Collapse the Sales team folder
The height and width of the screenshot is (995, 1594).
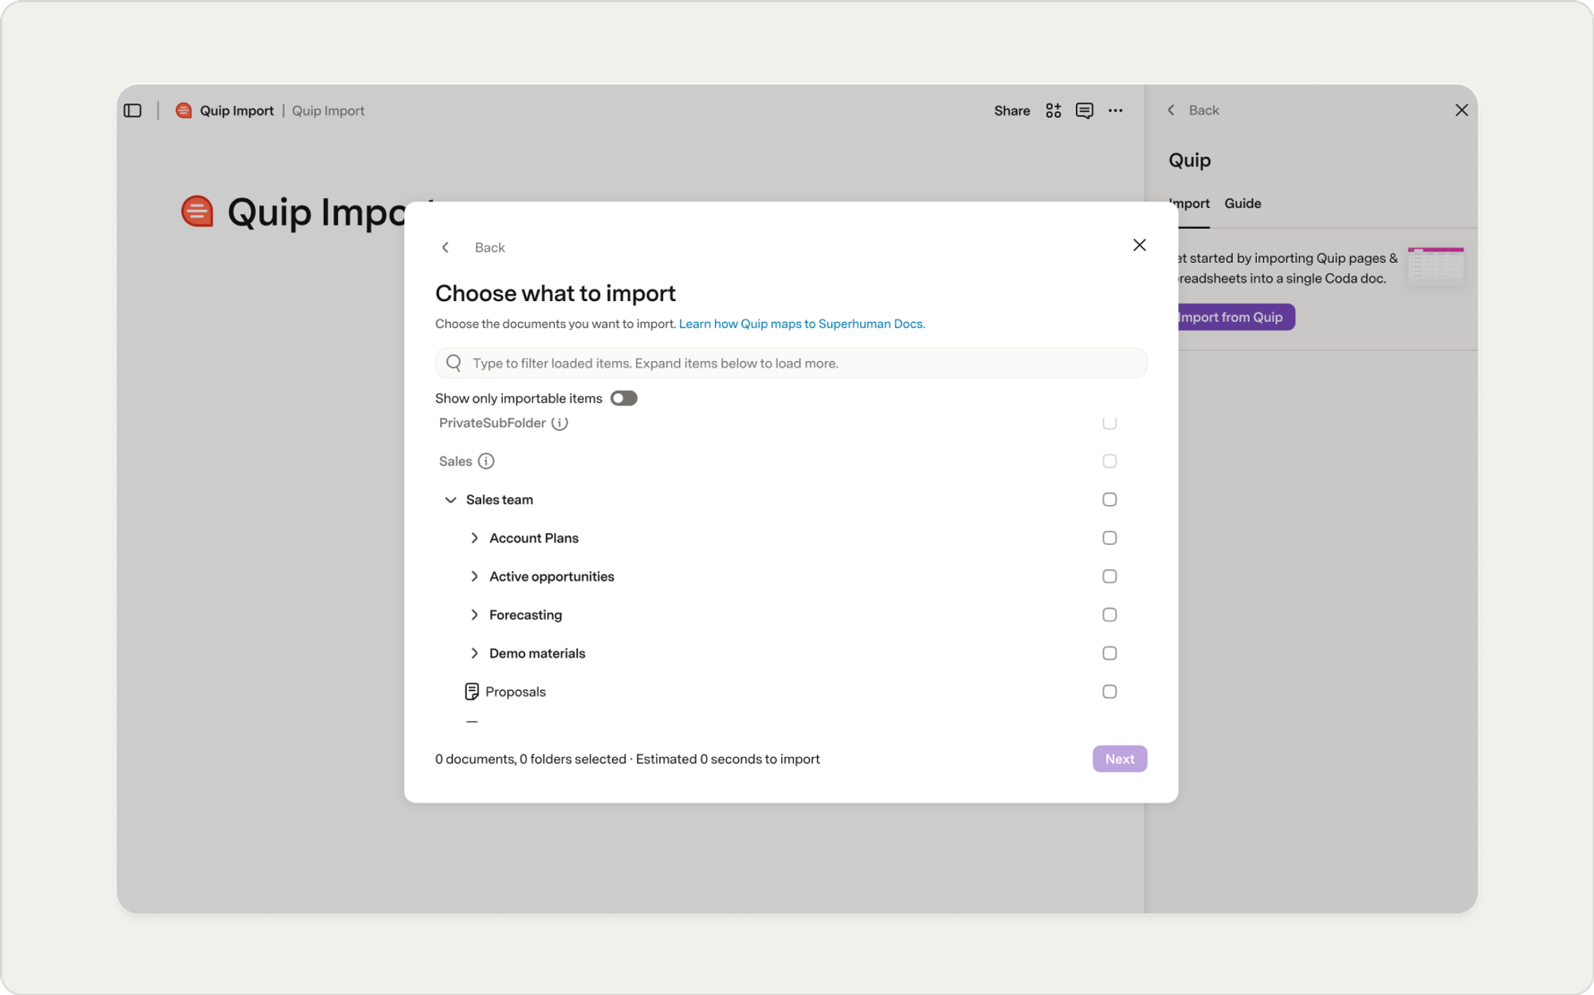click(450, 499)
